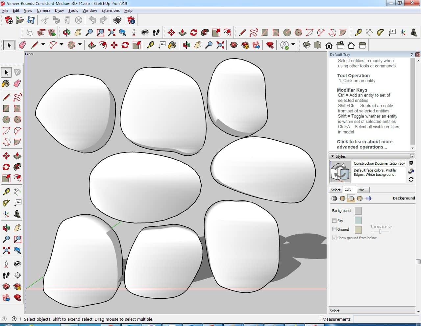Click the Print icon in top toolbar
This screenshot has width=421, height=326.
pos(117,20)
